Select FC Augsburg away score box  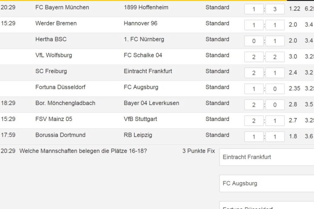tap(275, 89)
